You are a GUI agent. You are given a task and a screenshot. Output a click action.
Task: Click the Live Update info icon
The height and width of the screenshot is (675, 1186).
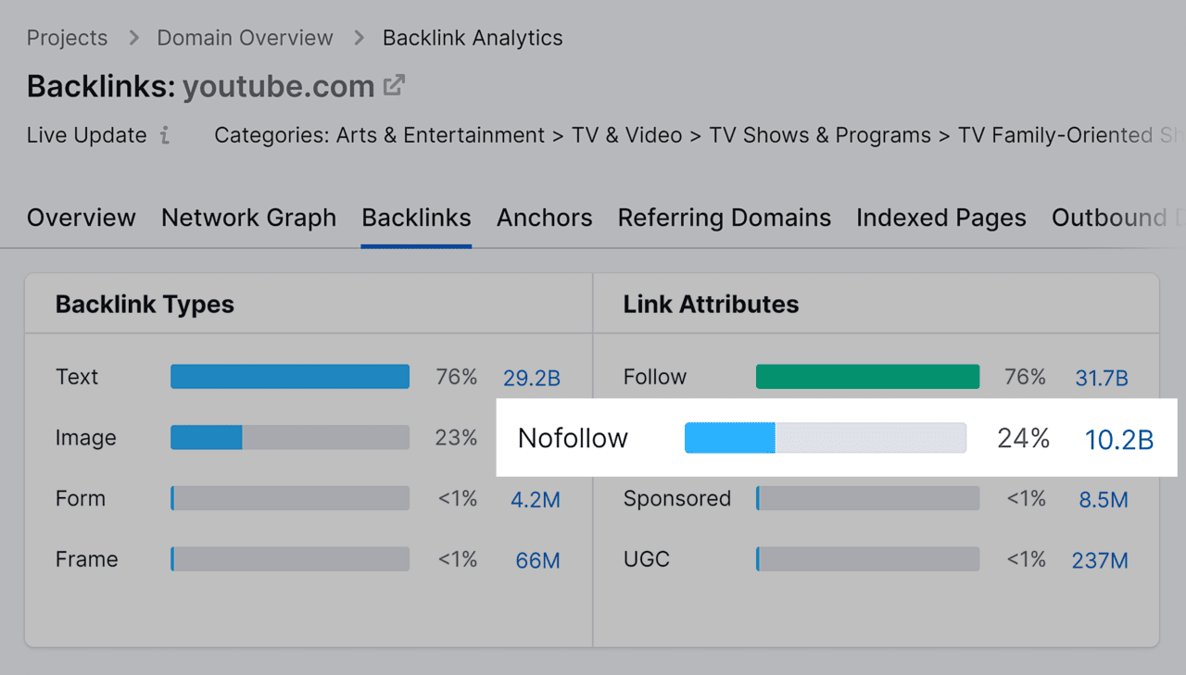(167, 136)
